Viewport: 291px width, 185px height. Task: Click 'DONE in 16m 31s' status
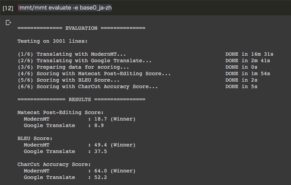click(249, 54)
